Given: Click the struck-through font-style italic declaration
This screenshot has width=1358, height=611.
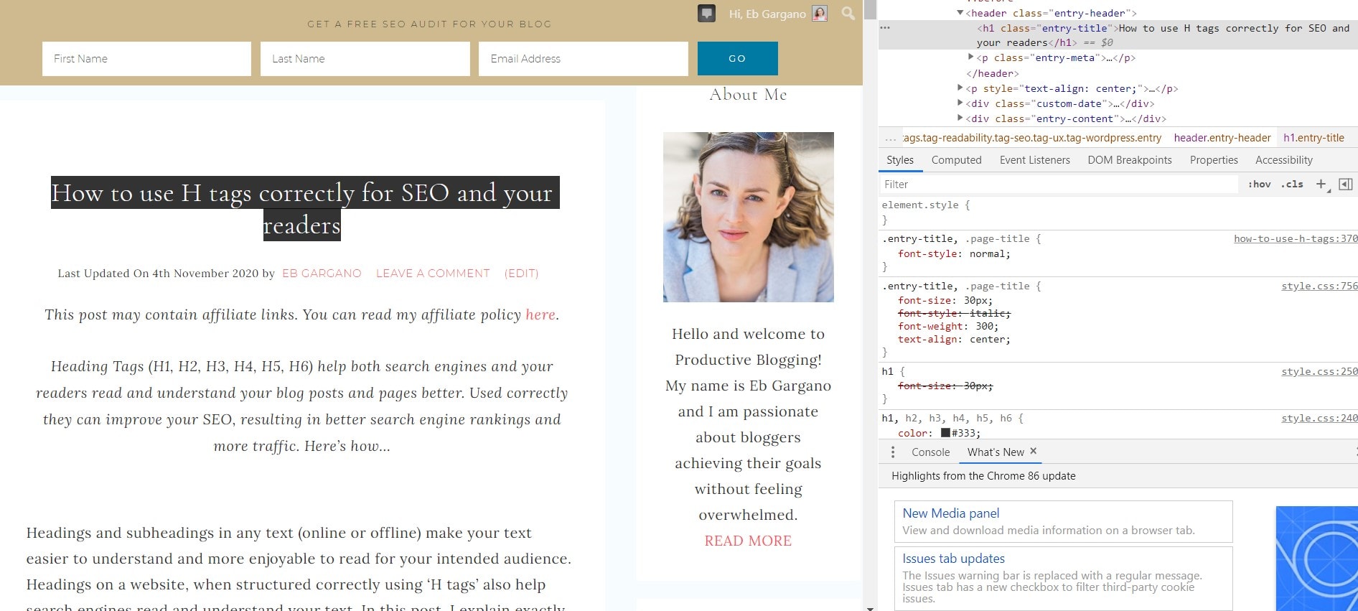Looking at the screenshot, I should point(954,313).
